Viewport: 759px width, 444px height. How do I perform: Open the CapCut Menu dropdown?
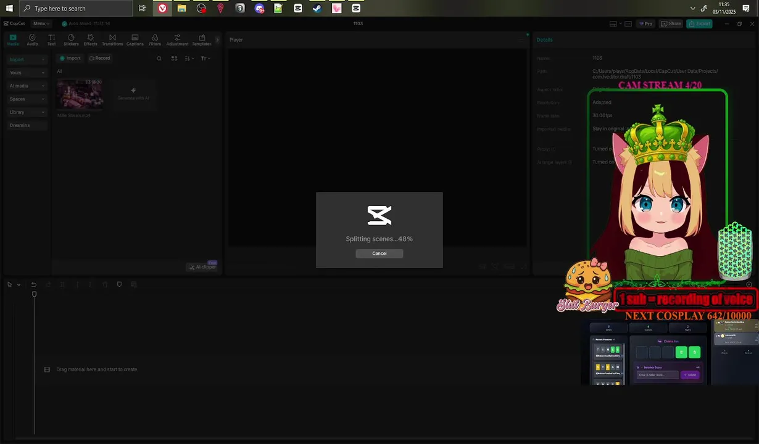click(x=41, y=23)
